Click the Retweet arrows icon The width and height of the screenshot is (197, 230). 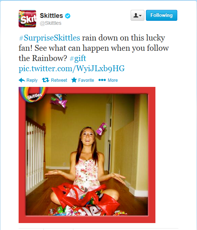pos(46,80)
